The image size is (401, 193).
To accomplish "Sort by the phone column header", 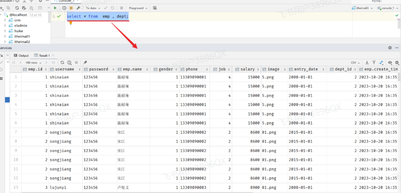I will click(194, 69).
